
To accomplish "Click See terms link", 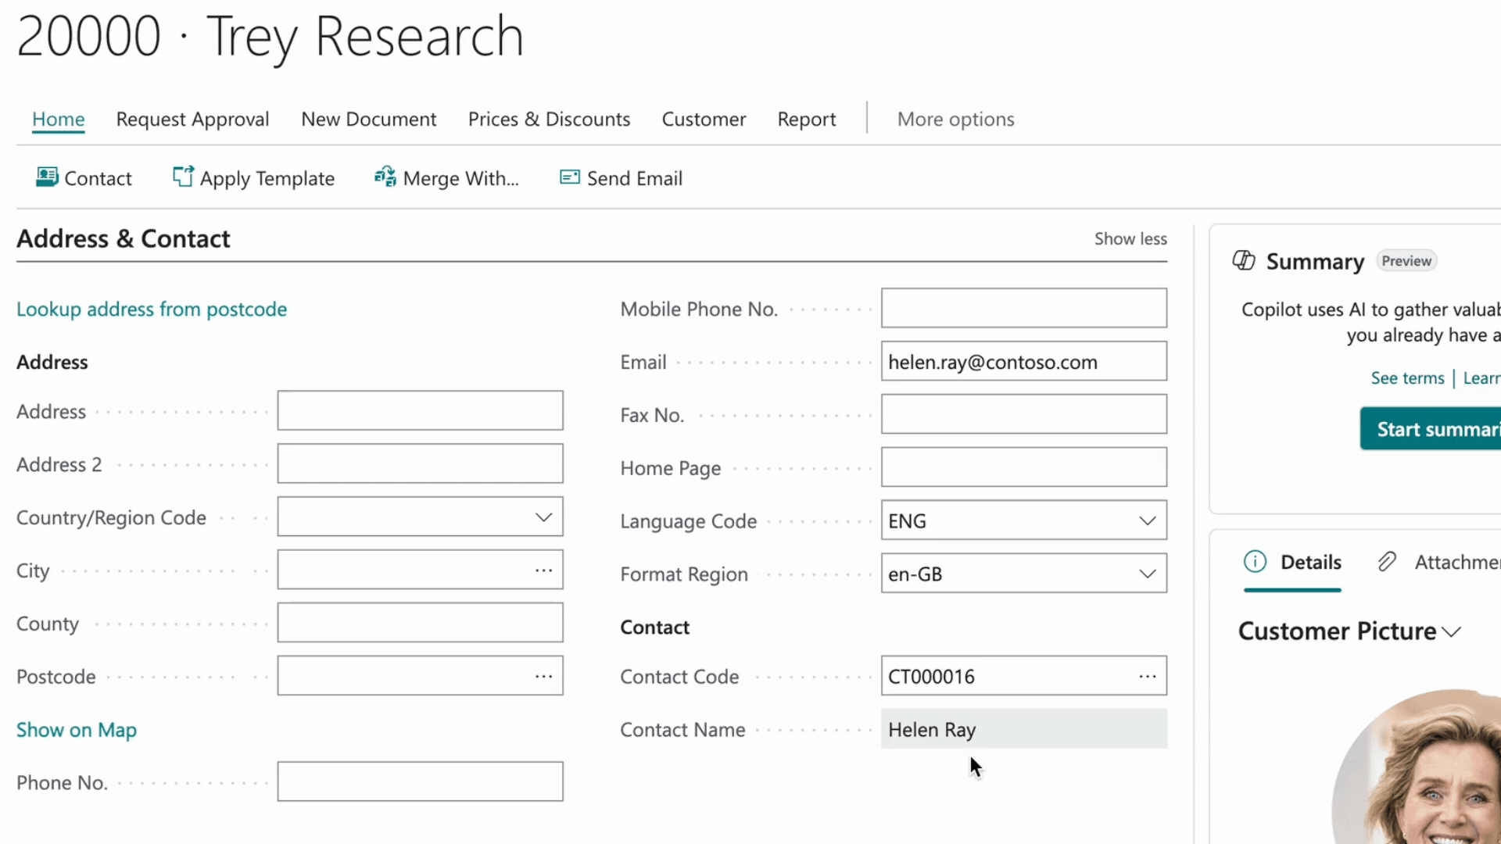I will tap(1408, 377).
